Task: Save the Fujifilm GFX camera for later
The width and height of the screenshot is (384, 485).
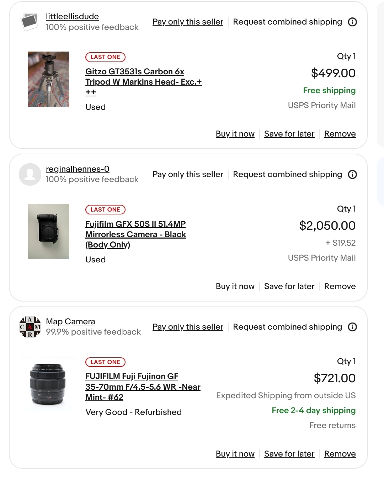Action: [289, 287]
